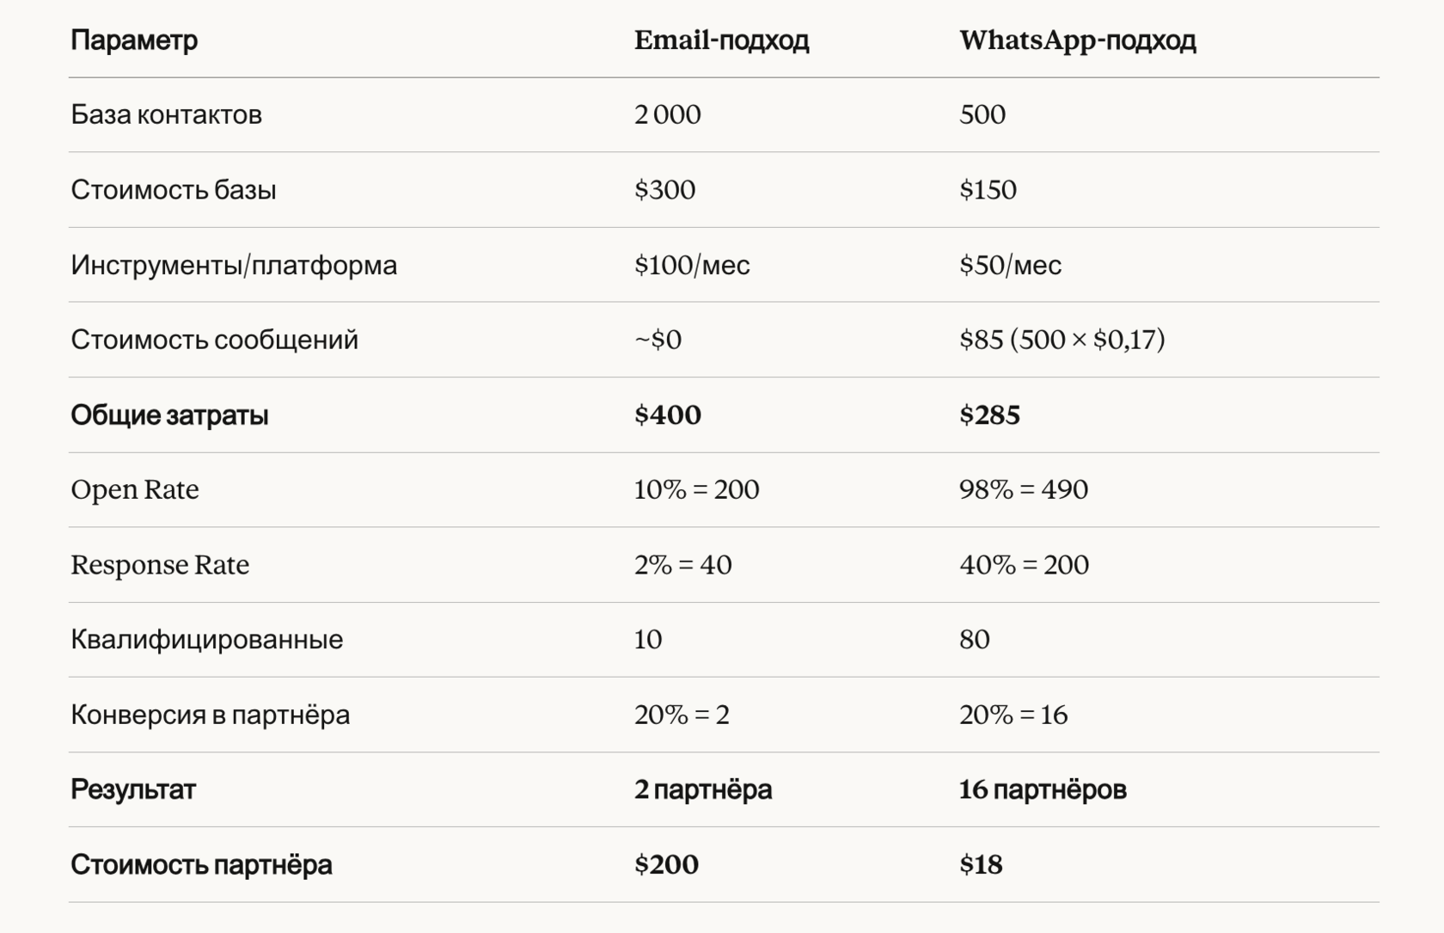
Task: Click the Конверсия в партнёра row label
Action: (x=210, y=715)
